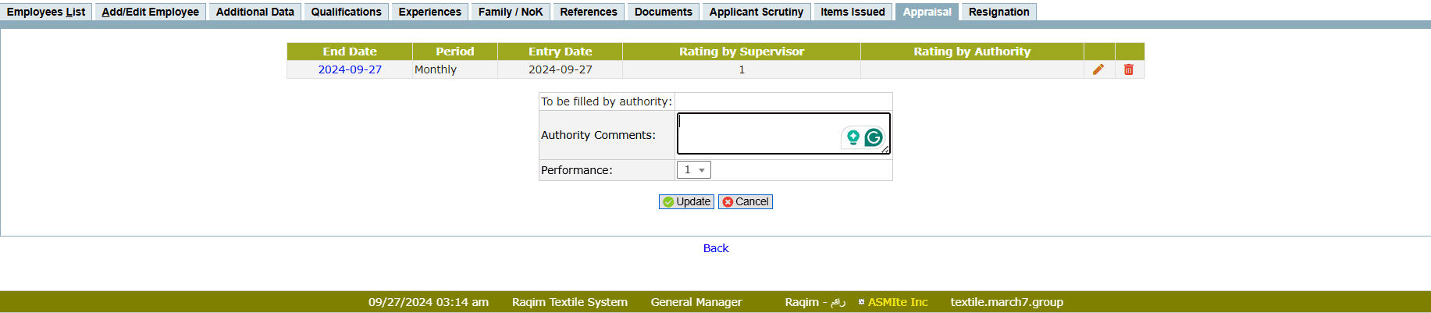Open the Performance rating dropdown
Screen dimensions: 1431x313
(693, 170)
